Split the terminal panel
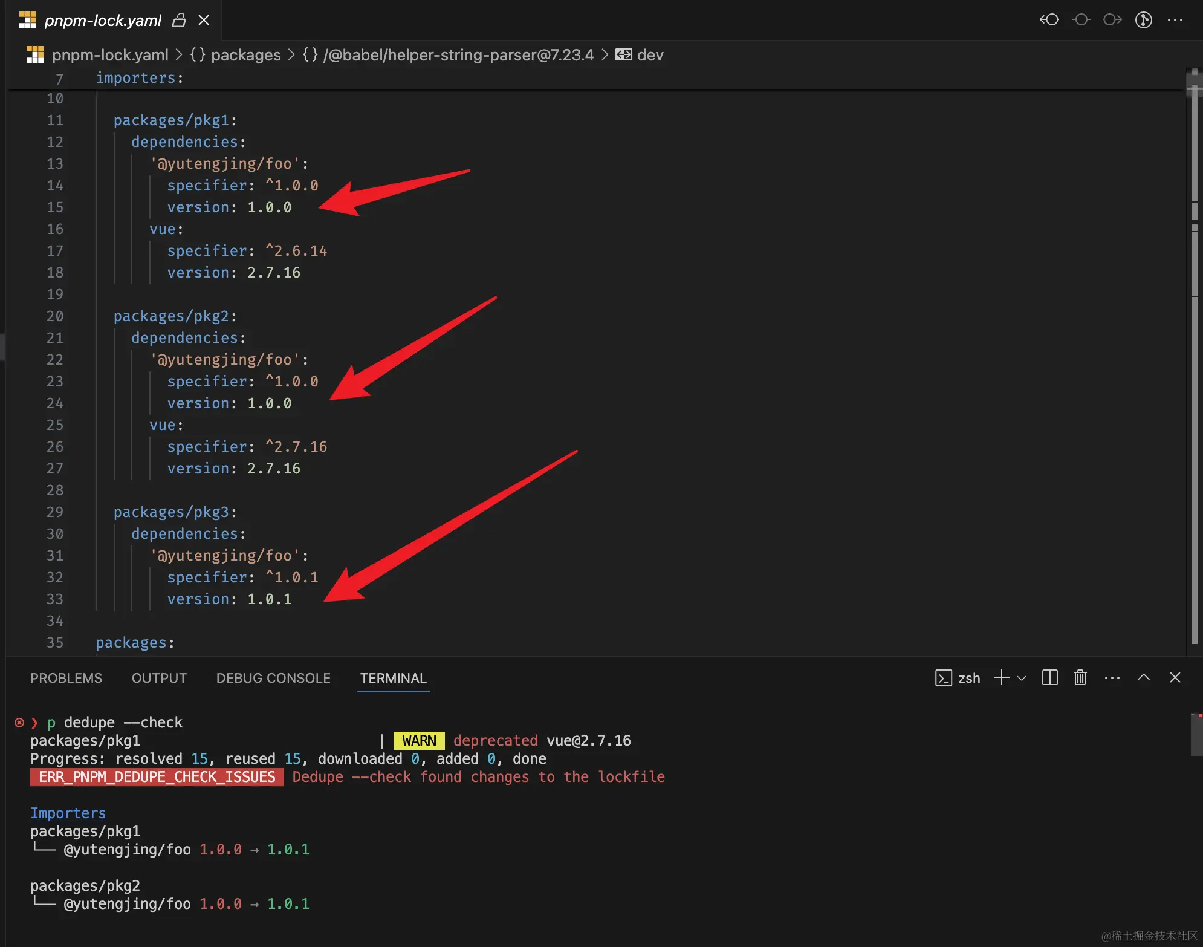The height and width of the screenshot is (947, 1203). [1050, 677]
